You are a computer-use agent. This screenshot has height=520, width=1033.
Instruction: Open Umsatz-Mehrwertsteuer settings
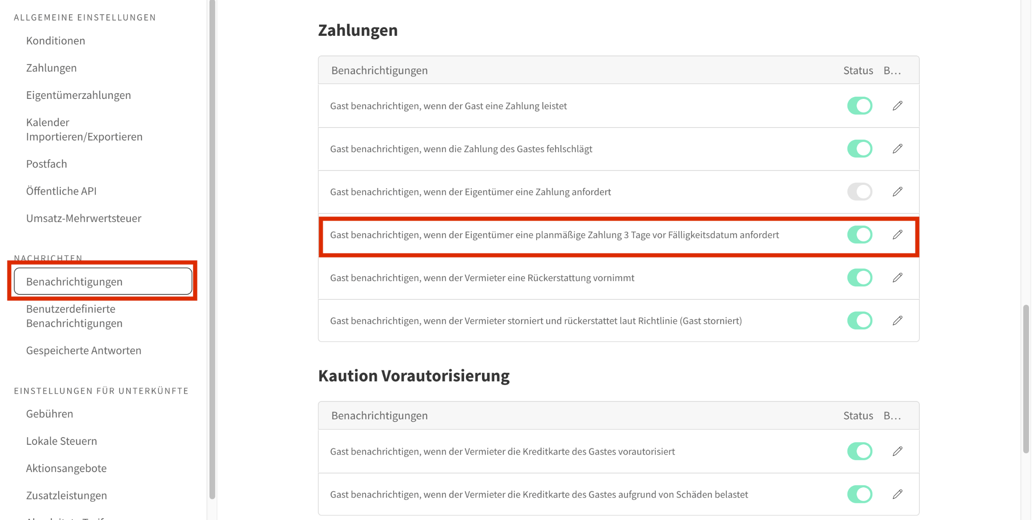84,218
